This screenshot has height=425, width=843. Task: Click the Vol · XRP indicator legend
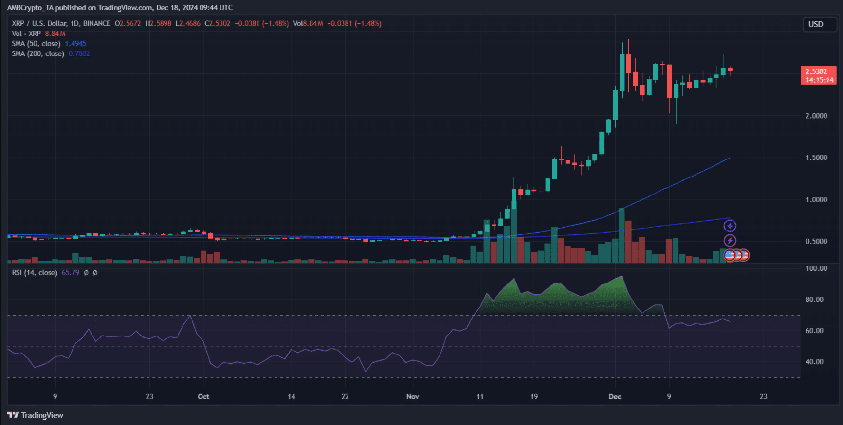pyautogui.click(x=26, y=34)
